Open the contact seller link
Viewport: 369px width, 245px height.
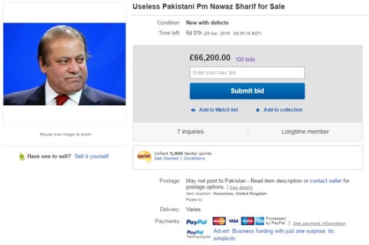point(325,181)
